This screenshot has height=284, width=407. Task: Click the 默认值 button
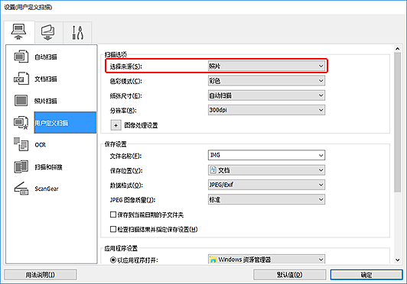pos(289,275)
